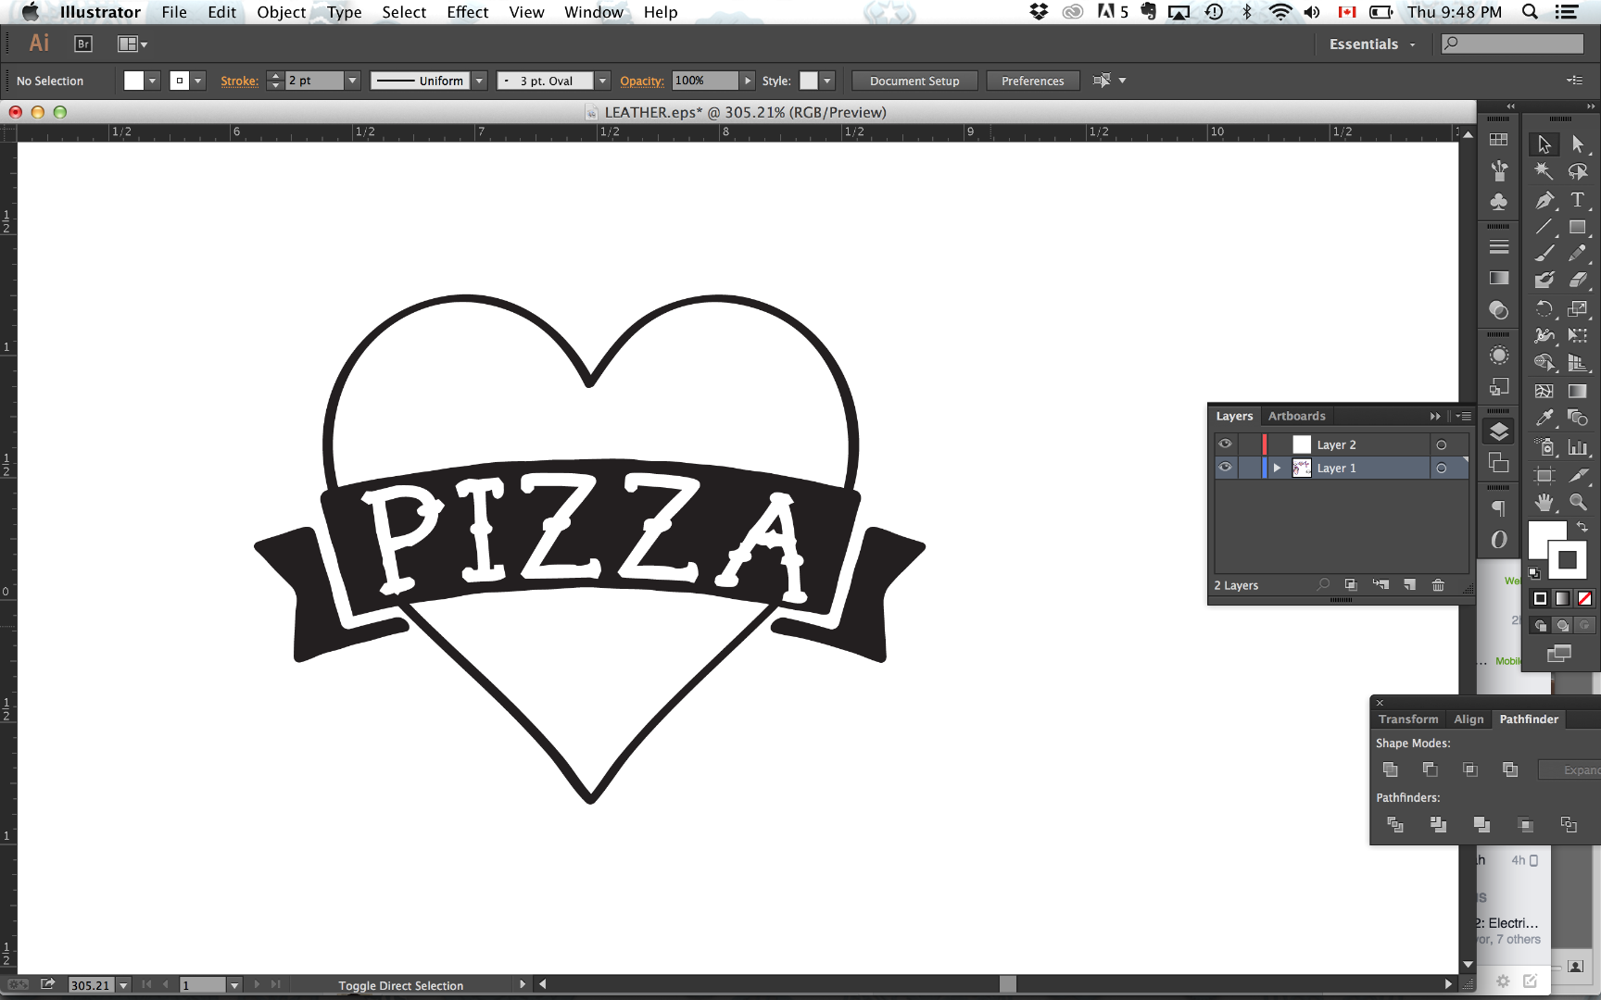The height and width of the screenshot is (1000, 1601).
Task: Toggle visibility eye of Layer 1
Action: coord(1225,468)
